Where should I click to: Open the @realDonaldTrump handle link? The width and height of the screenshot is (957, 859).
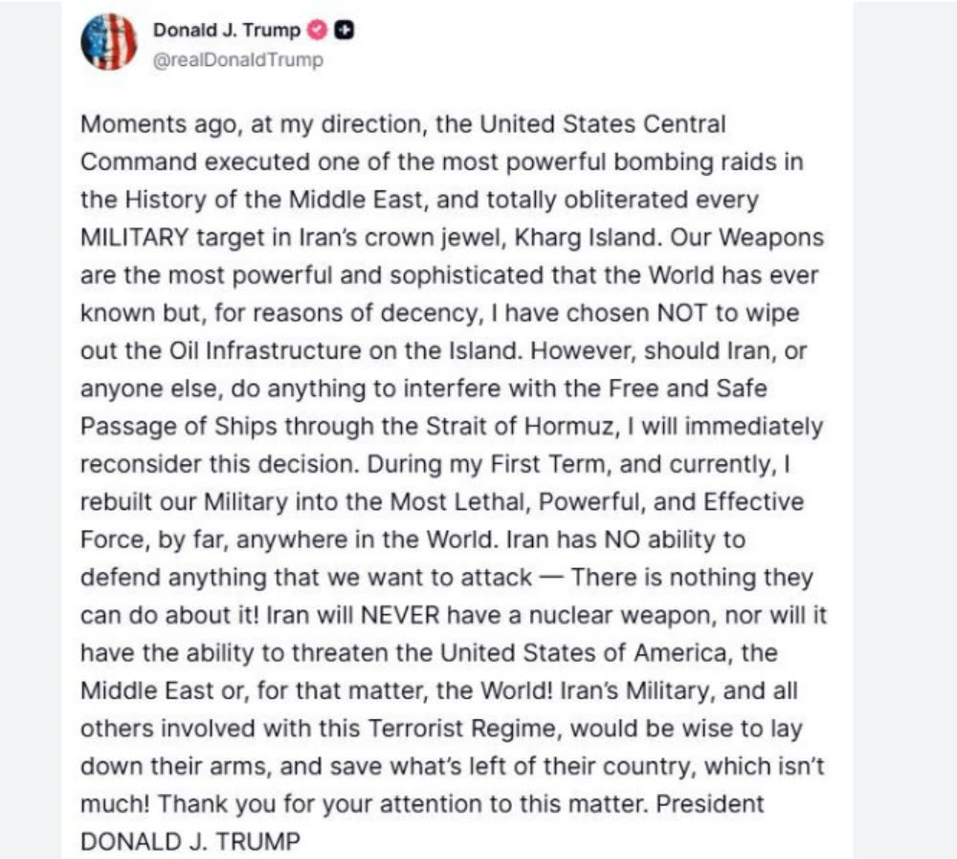click(x=237, y=59)
